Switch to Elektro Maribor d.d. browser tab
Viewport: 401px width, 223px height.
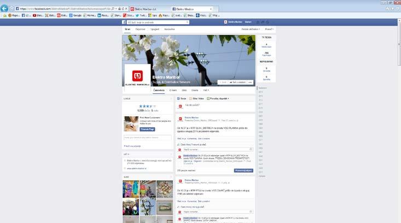[x=150, y=9]
